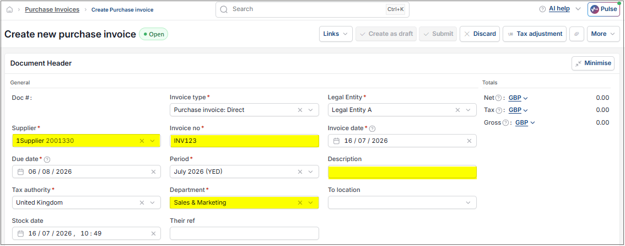The image size is (625, 246).
Task: Click the paperclip attachment icon
Action: [x=576, y=34]
